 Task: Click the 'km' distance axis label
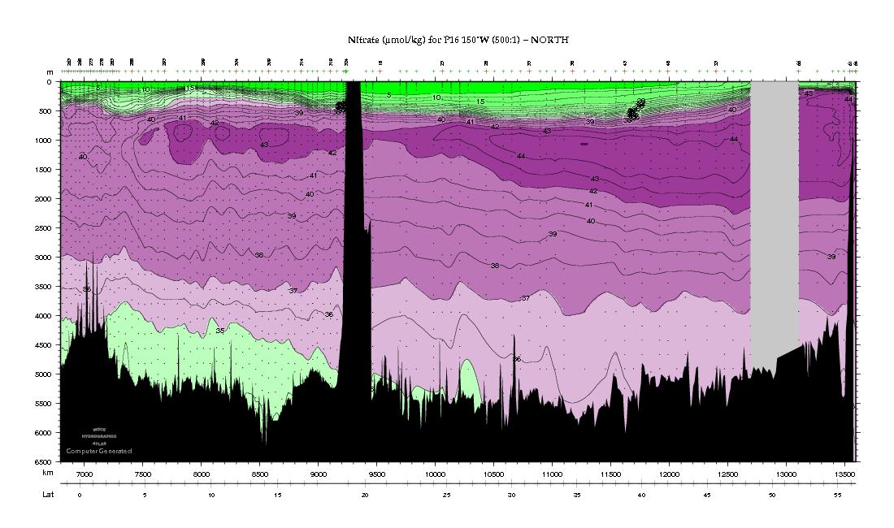48,474
